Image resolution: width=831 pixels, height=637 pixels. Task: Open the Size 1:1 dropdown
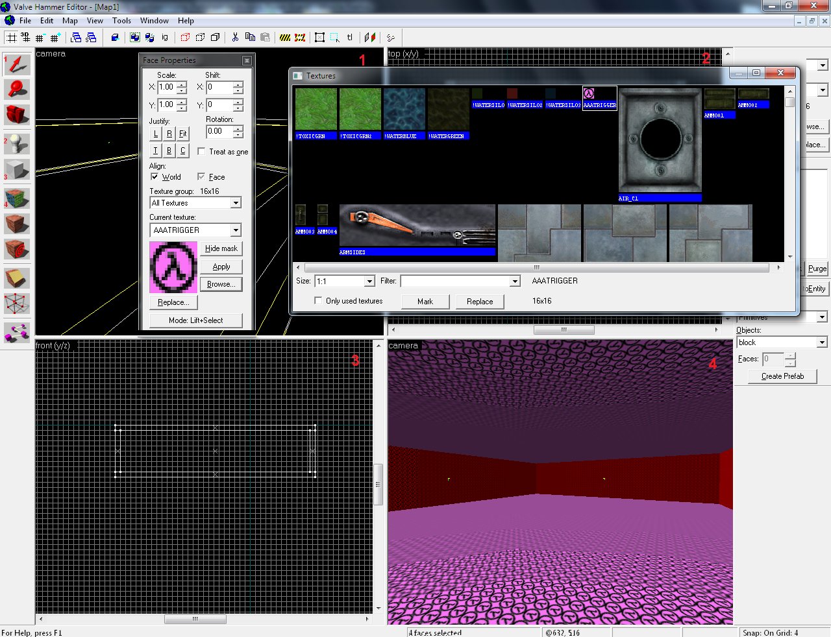click(369, 282)
